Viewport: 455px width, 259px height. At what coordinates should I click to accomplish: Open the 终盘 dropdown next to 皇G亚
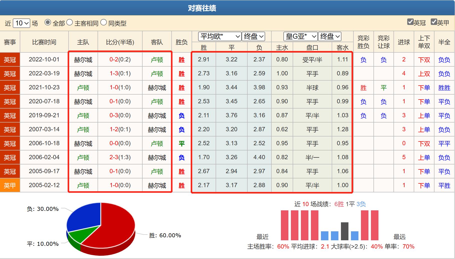coord(329,36)
